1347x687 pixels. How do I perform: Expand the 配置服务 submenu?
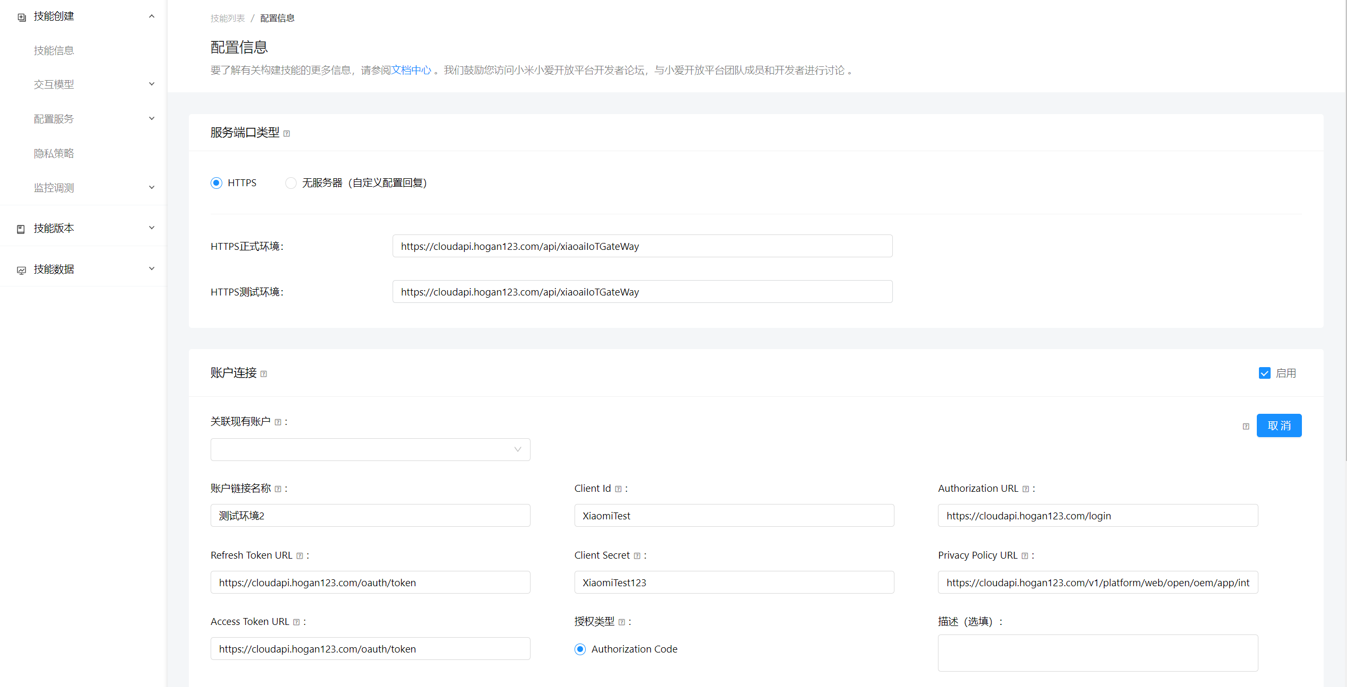pyautogui.click(x=152, y=118)
